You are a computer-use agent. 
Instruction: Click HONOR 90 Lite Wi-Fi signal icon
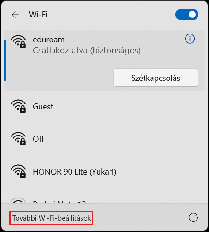[x=18, y=171]
